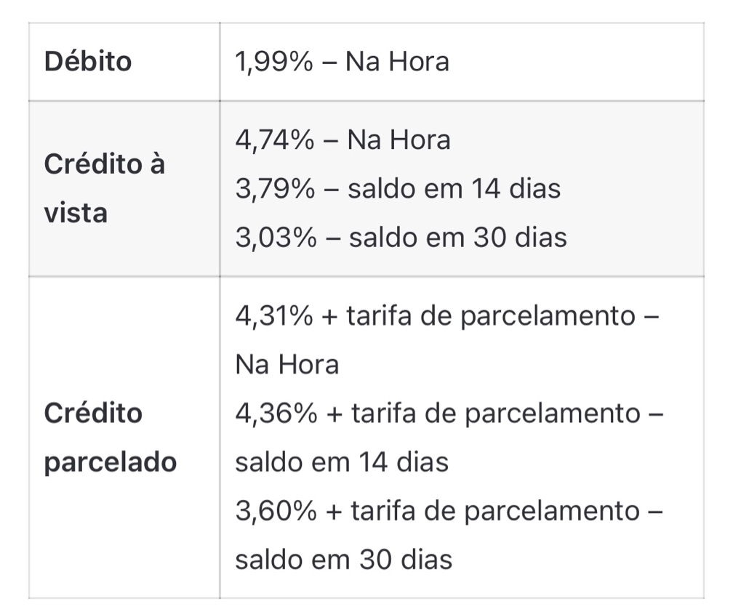
Task: Select 3,03% – saldo em 30 dias line
Action: click(x=401, y=237)
